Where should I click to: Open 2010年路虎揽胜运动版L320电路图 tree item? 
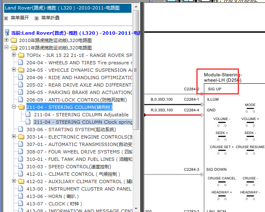click(55, 40)
